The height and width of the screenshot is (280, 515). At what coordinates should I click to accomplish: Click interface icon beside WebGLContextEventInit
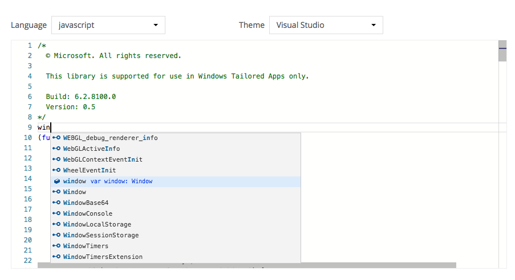56,159
